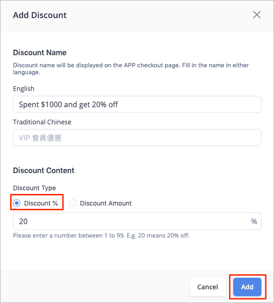The width and height of the screenshot is (274, 303).
Task: Choose the Discount Amount radio option
Action: pyautogui.click(x=73, y=203)
